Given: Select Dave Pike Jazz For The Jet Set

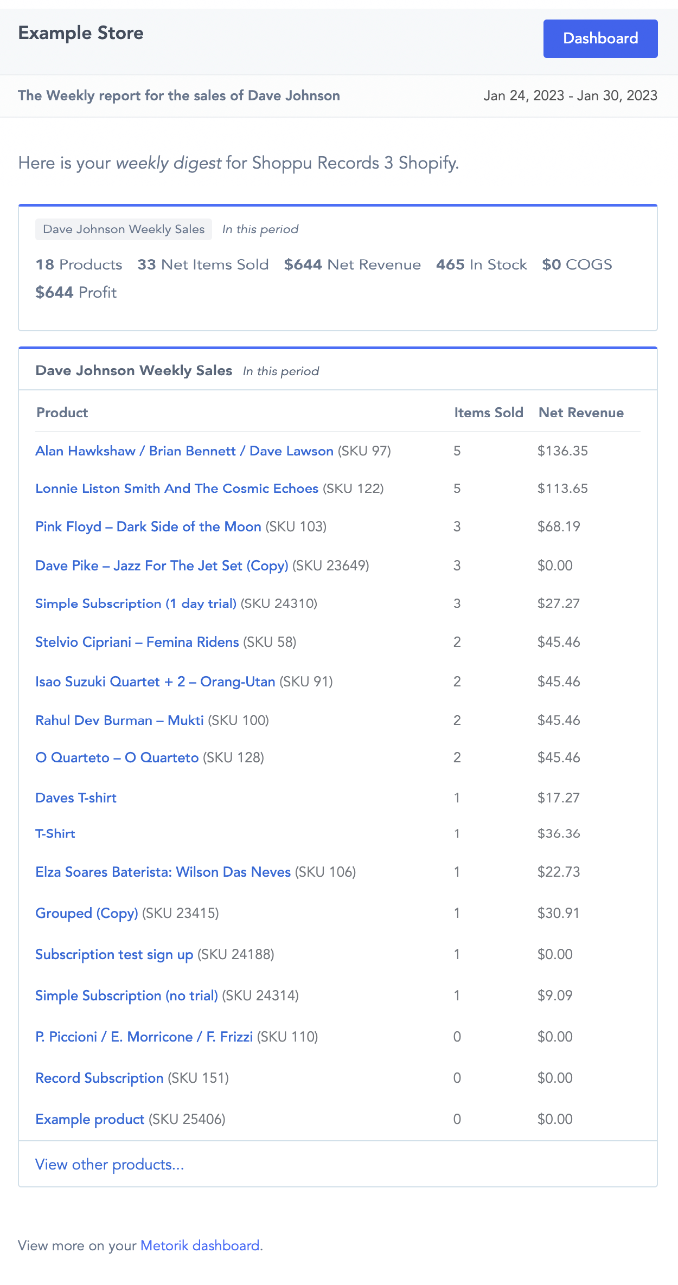Looking at the screenshot, I should [x=162, y=566].
